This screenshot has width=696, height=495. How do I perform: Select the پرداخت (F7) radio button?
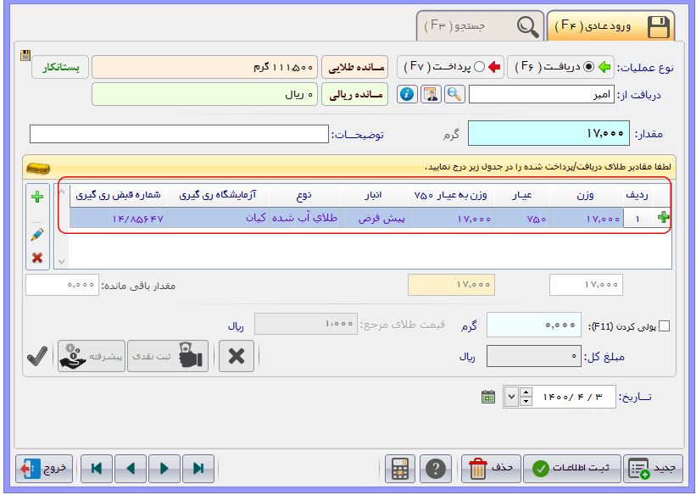479,67
